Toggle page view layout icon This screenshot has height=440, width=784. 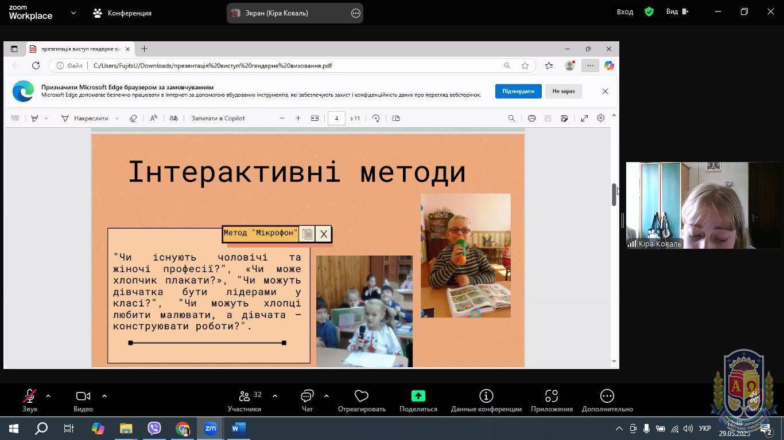[x=396, y=118]
